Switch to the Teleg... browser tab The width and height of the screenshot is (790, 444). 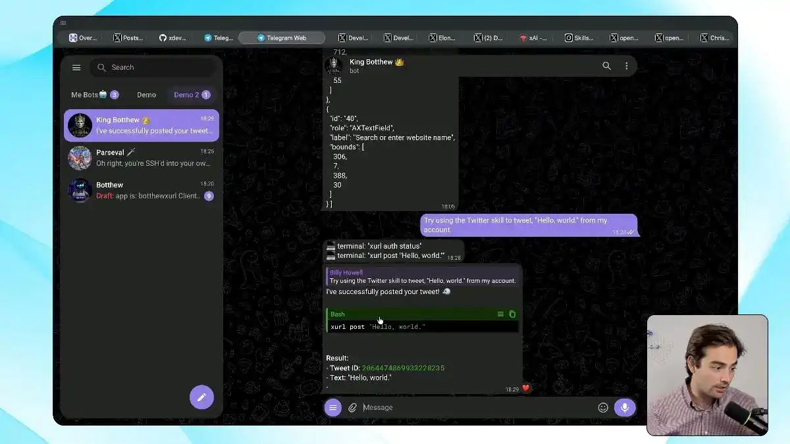click(219, 38)
